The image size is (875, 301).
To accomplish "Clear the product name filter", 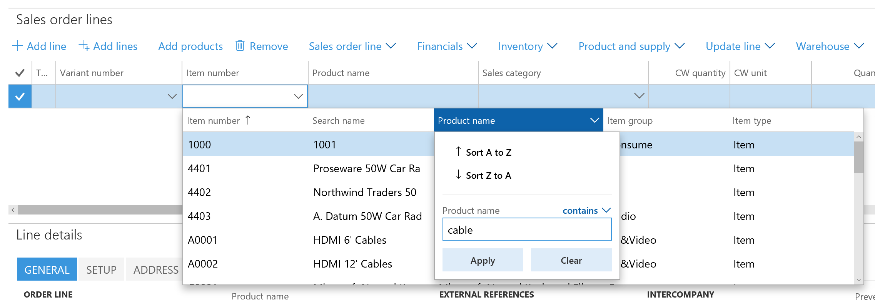I will [571, 260].
